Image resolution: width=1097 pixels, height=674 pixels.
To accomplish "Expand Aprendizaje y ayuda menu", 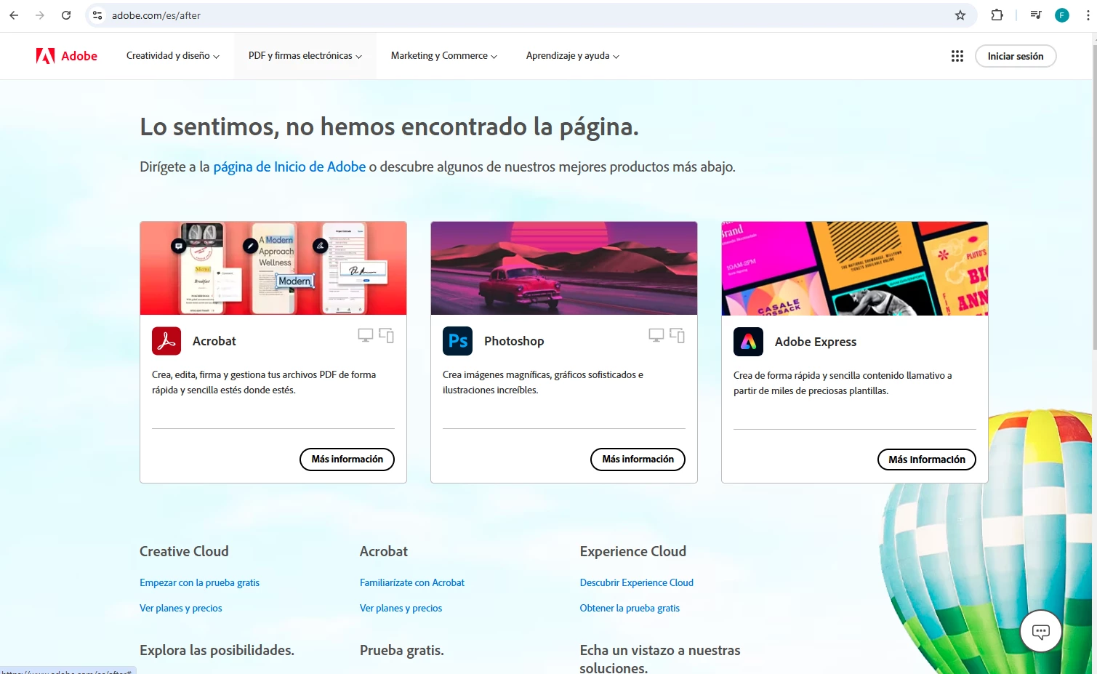I will click(x=573, y=56).
